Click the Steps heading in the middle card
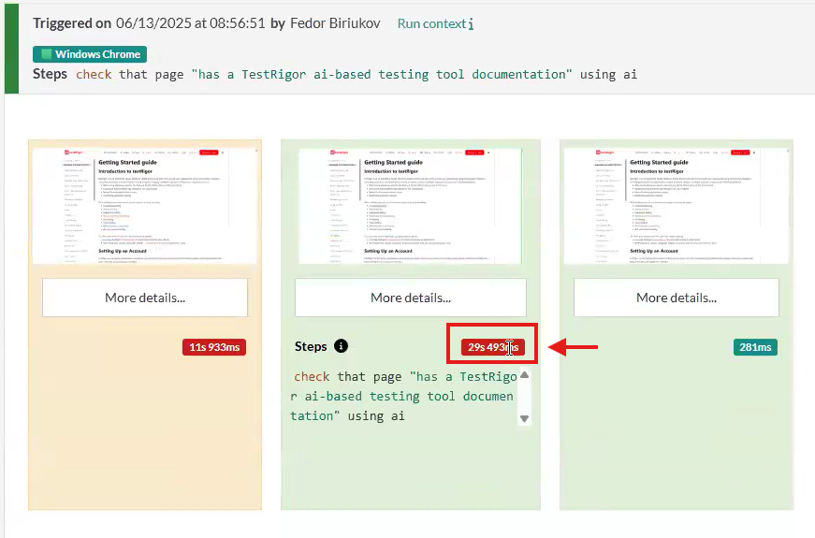 [311, 346]
